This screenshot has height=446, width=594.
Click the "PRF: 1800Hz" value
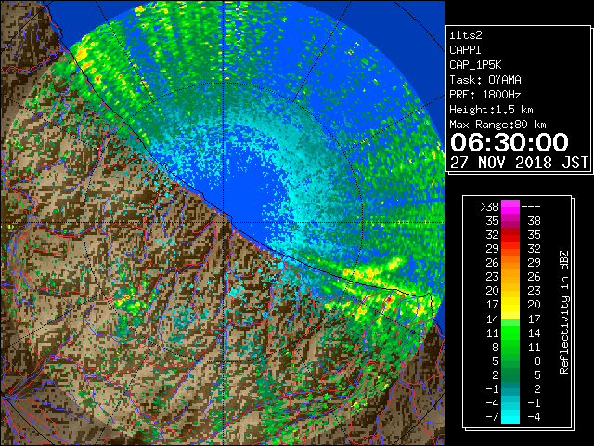pos(485,95)
